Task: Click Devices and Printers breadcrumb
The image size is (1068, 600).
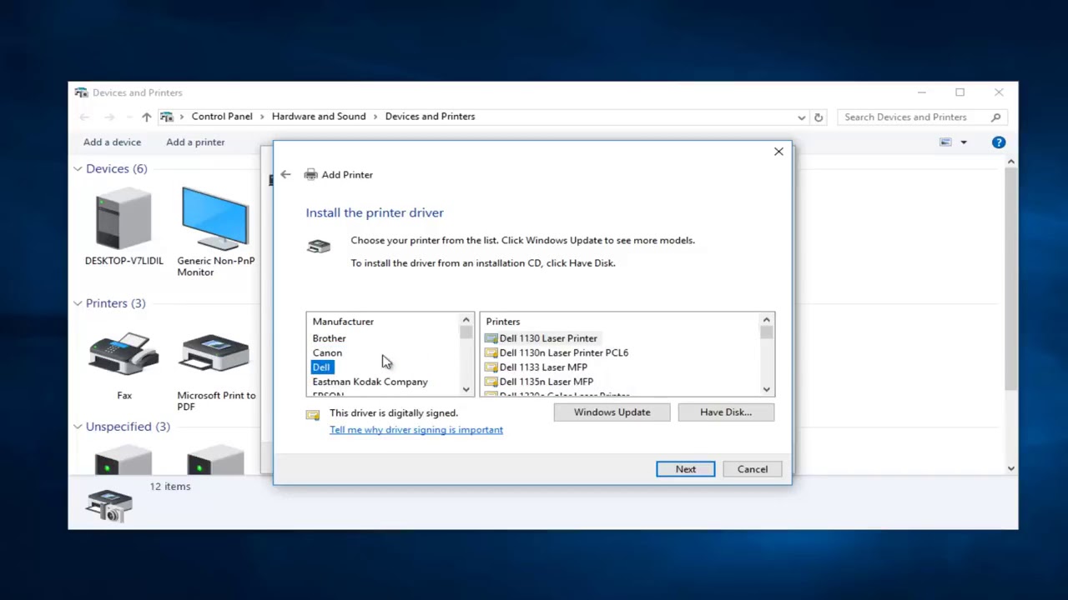Action: pos(430,117)
